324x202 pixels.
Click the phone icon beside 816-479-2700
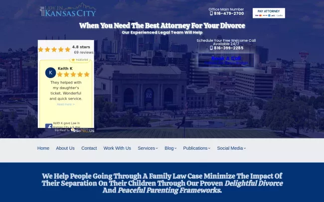[x=211, y=13]
